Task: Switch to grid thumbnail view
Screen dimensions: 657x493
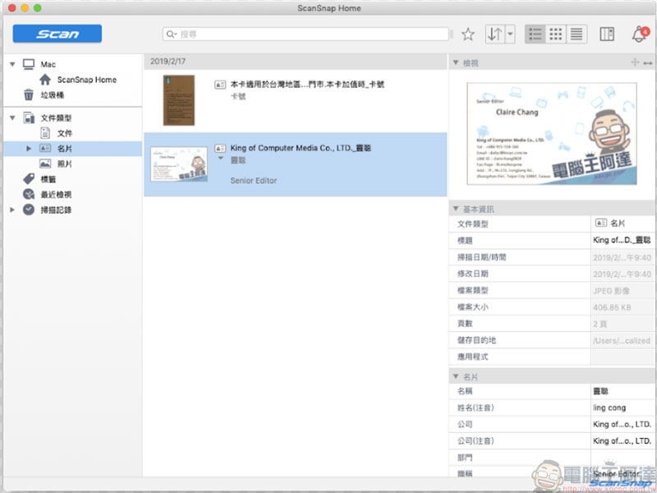Action: [x=556, y=34]
